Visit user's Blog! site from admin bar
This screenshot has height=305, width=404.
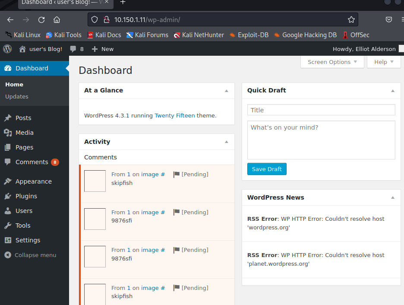[41, 49]
